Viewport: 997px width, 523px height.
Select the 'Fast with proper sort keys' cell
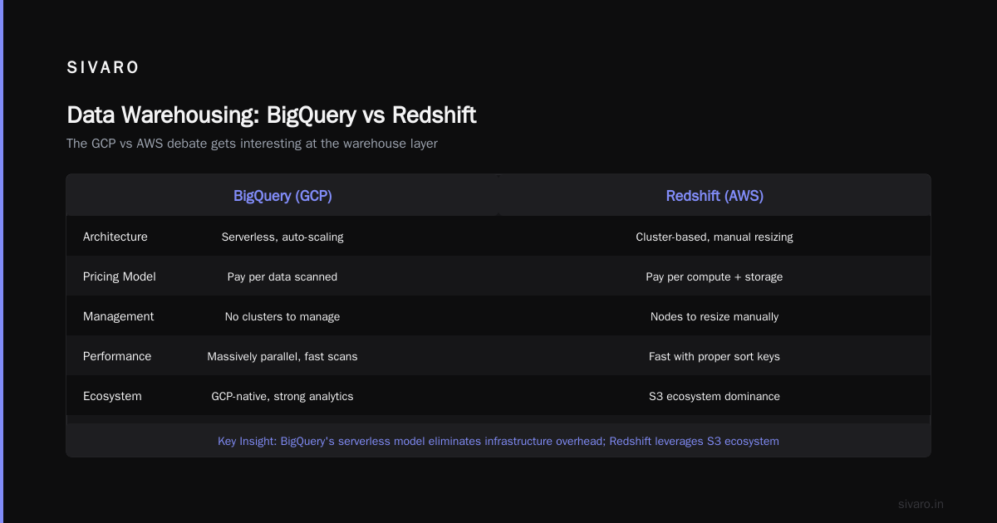pos(715,356)
